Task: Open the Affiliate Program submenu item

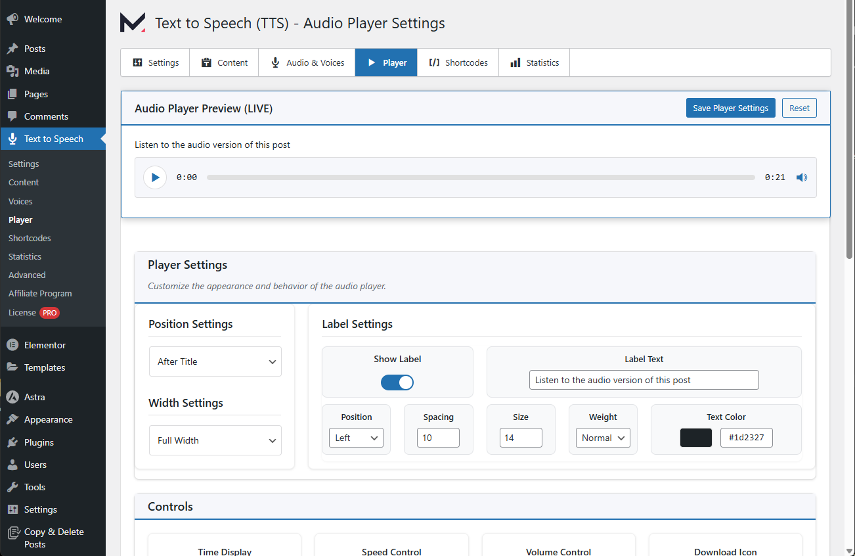Action: tap(40, 293)
